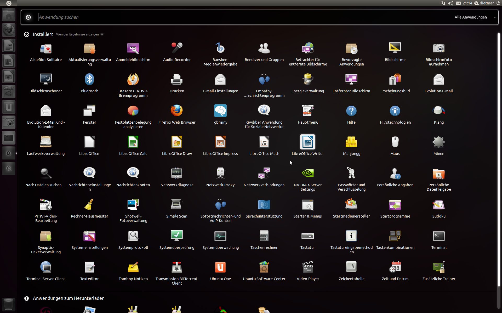Image resolution: width=502 pixels, height=313 pixels.
Task: Launch Ubuntu One
Action: [x=220, y=271]
